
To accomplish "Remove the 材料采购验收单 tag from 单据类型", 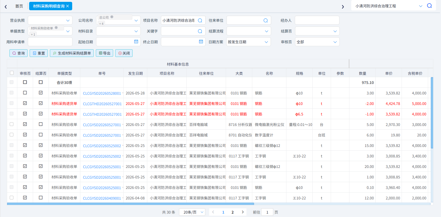I will [x=56, y=28].
